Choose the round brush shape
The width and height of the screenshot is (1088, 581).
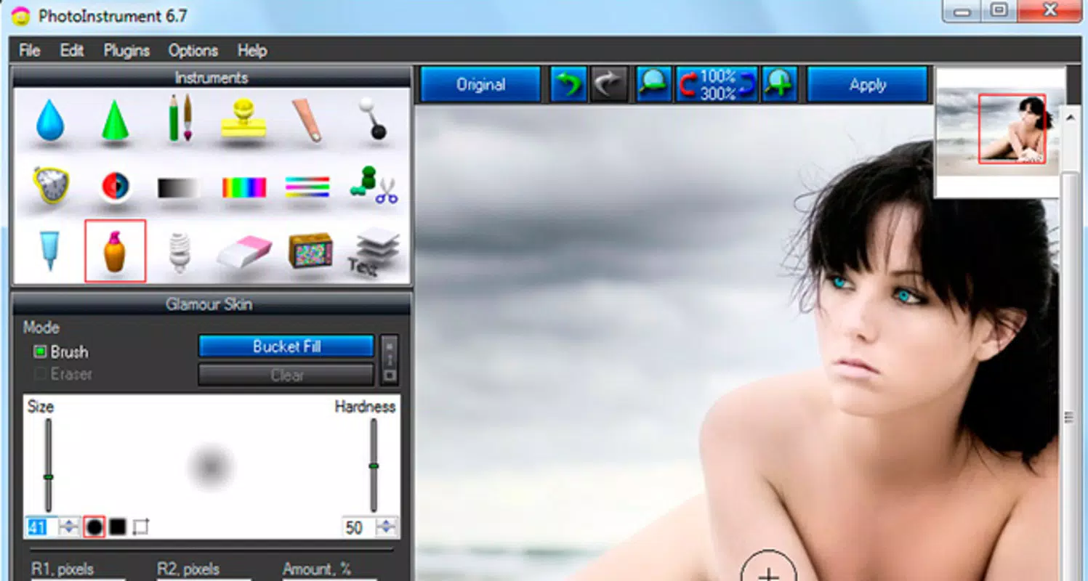(94, 527)
